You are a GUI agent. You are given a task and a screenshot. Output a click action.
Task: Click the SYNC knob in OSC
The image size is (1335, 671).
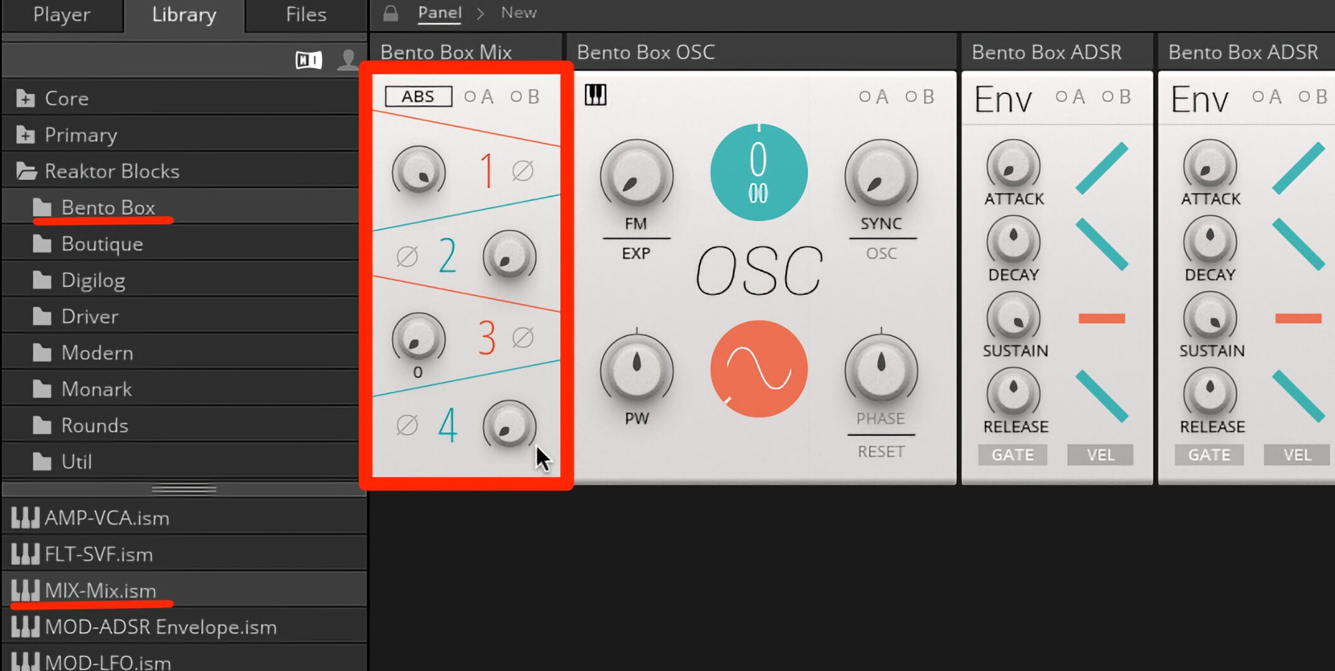tap(881, 176)
